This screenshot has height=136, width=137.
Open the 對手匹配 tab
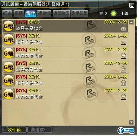click(x=80, y=13)
